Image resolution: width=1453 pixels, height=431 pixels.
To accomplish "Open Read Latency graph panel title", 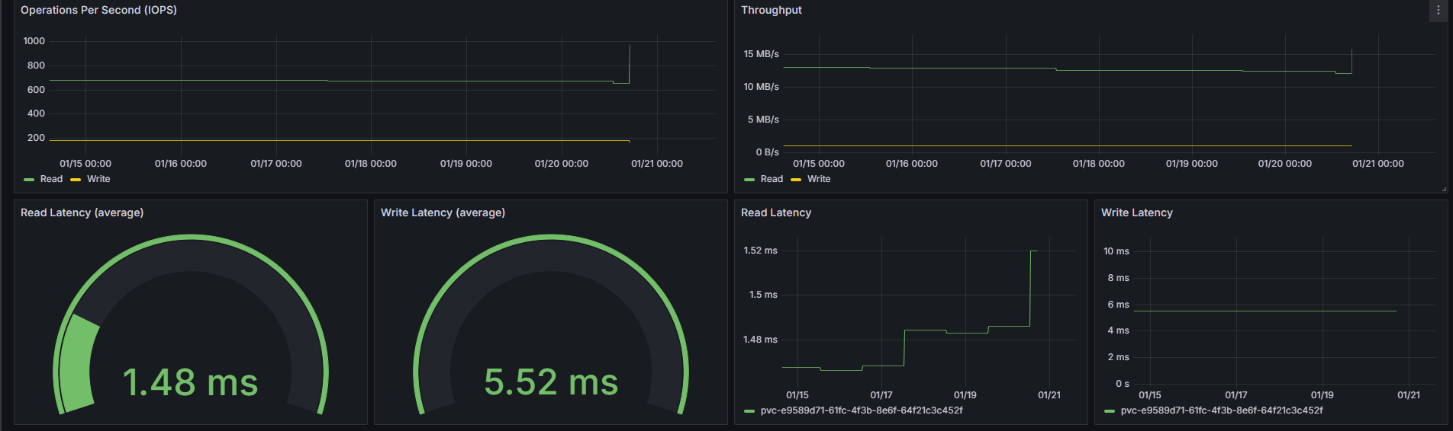I will [775, 212].
